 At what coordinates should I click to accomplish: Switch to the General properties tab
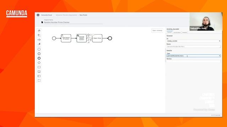170,32
